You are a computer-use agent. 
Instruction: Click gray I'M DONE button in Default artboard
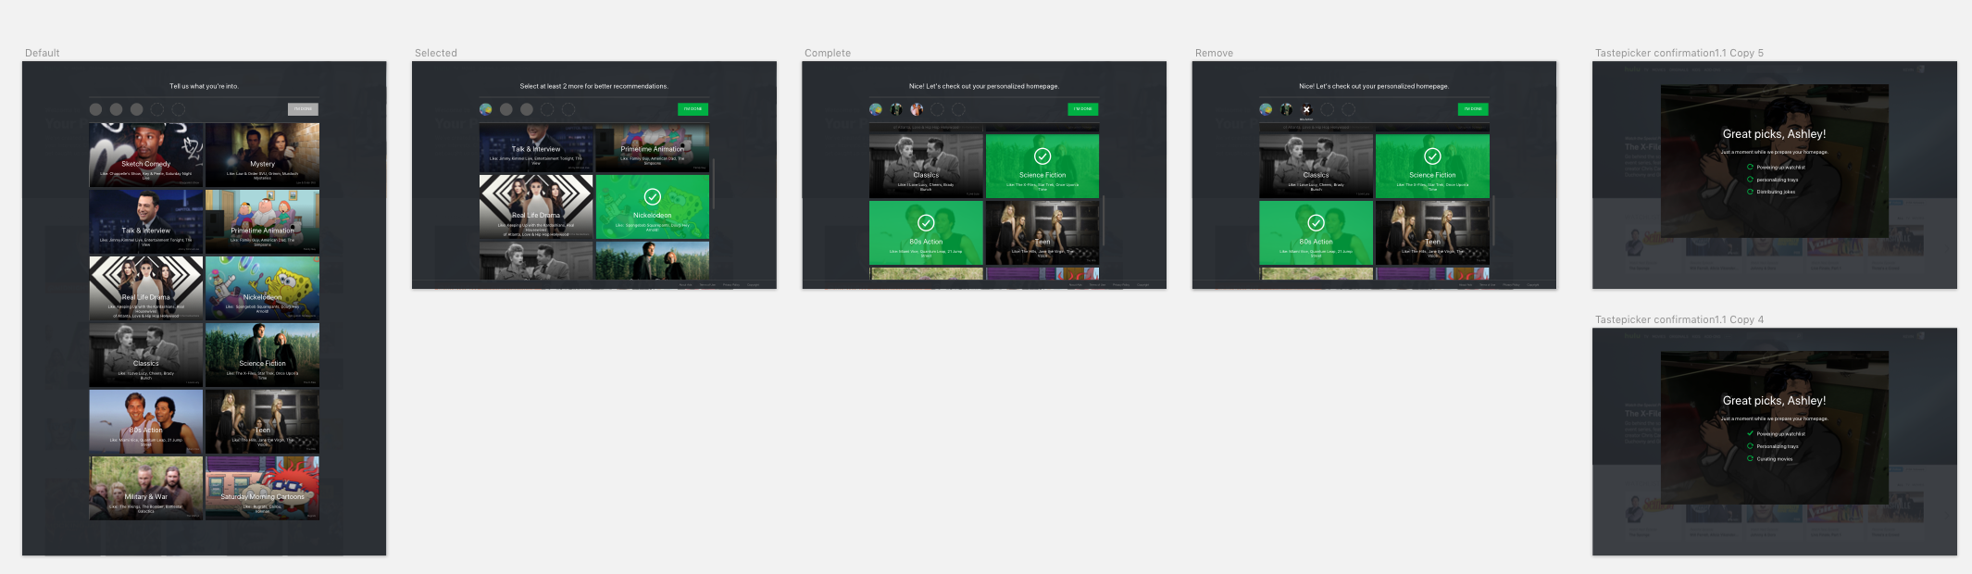pyautogui.click(x=303, y=109)
